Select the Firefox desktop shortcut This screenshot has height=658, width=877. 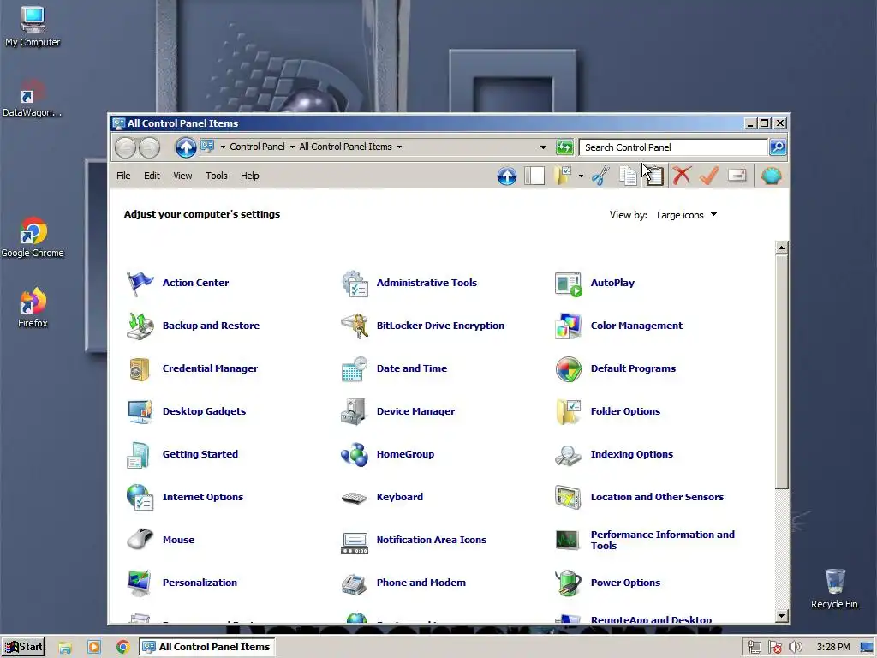pos(33,308)
